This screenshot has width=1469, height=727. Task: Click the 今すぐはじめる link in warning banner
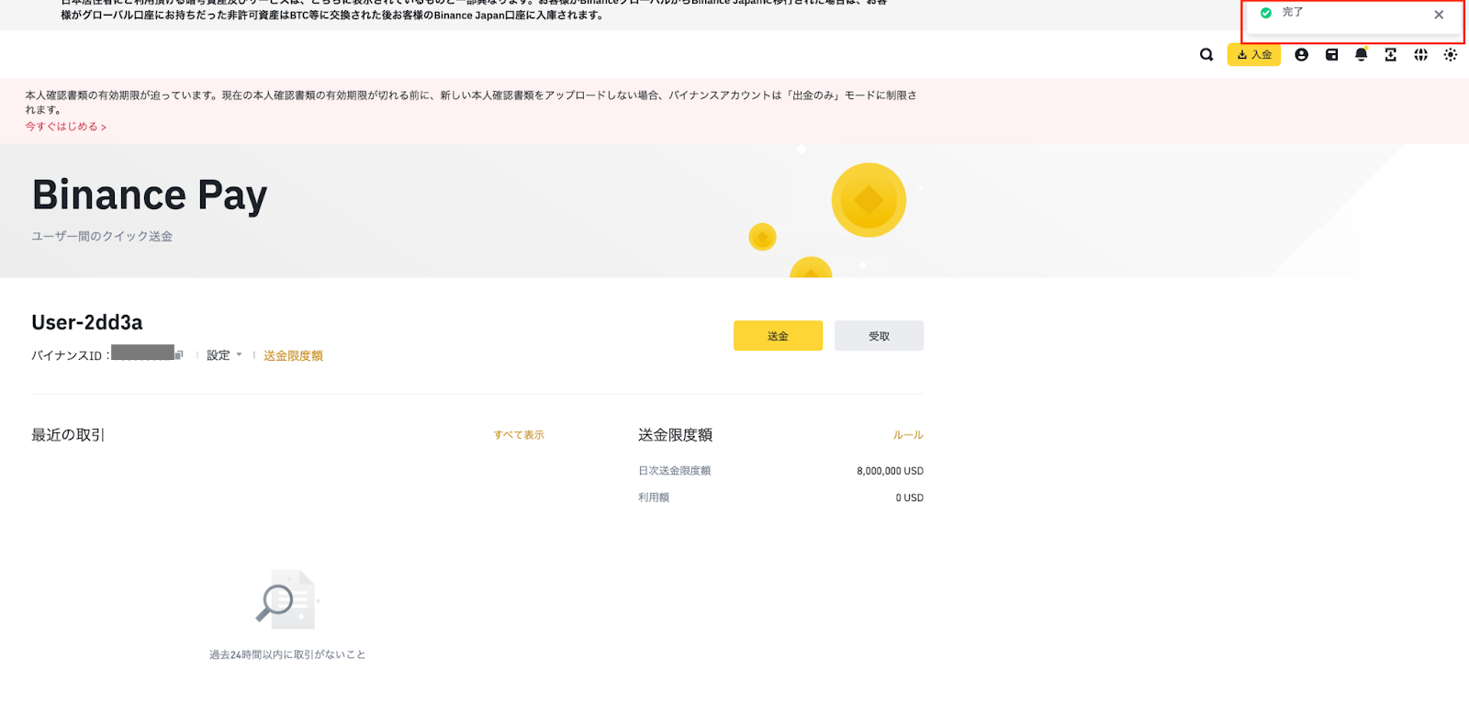[x=65, y=127]
